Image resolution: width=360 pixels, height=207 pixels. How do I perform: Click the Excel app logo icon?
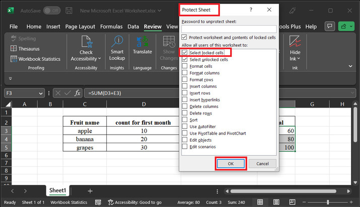[11, 11]
